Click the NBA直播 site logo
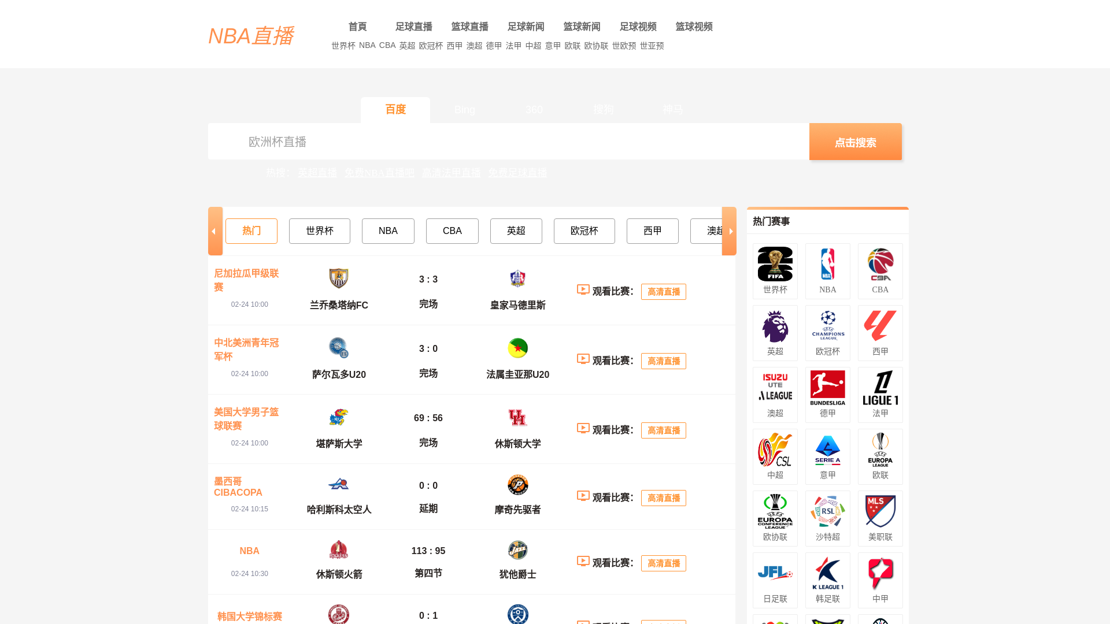Viewport: 1110px width, 624px height. point(250,36)
